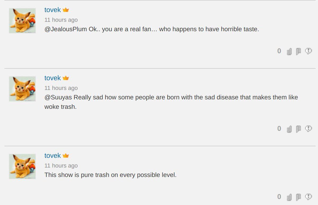
Task: Open tovek's avatar beside the @Suuyas reply
Action: (x=22, y=89)
